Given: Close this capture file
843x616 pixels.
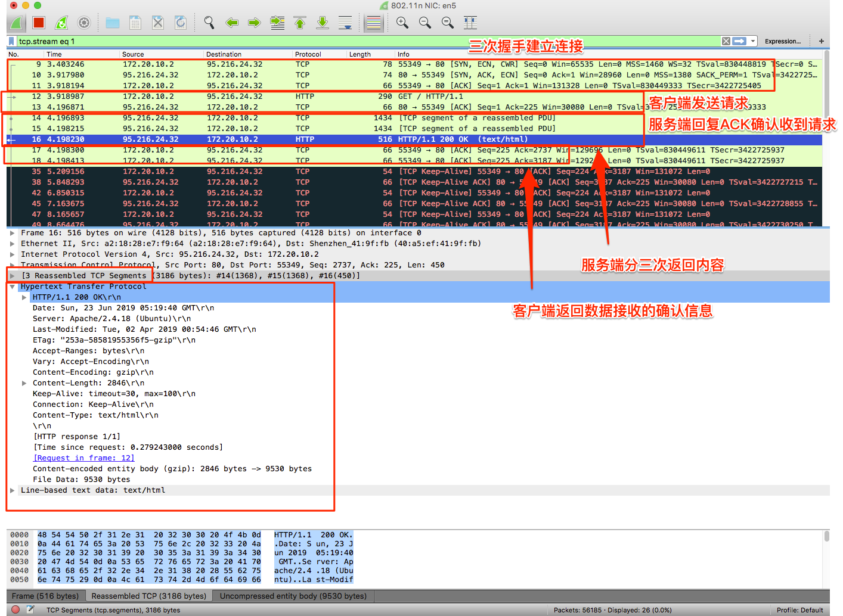Looking at the screenshot, I should point(158,23).
